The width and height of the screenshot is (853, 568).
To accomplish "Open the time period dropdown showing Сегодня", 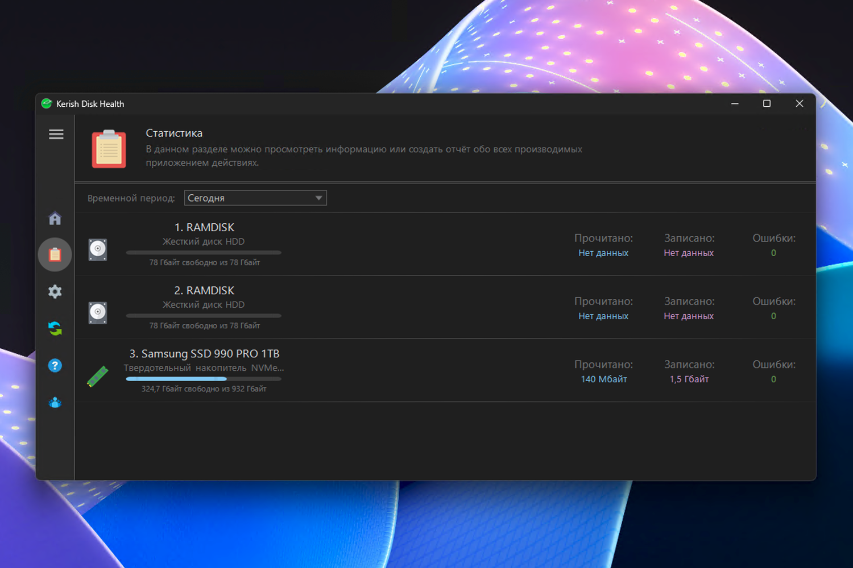I will (255, 198).
